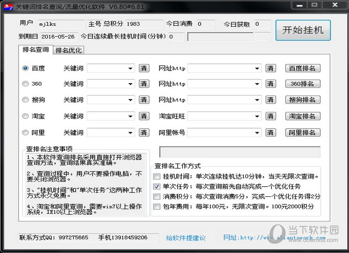Select the 360 radio button
Screen dimensions: 349x253
coord(25,84)
